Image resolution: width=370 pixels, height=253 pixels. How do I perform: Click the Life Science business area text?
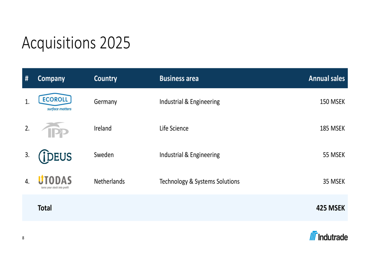pos(174,128)
